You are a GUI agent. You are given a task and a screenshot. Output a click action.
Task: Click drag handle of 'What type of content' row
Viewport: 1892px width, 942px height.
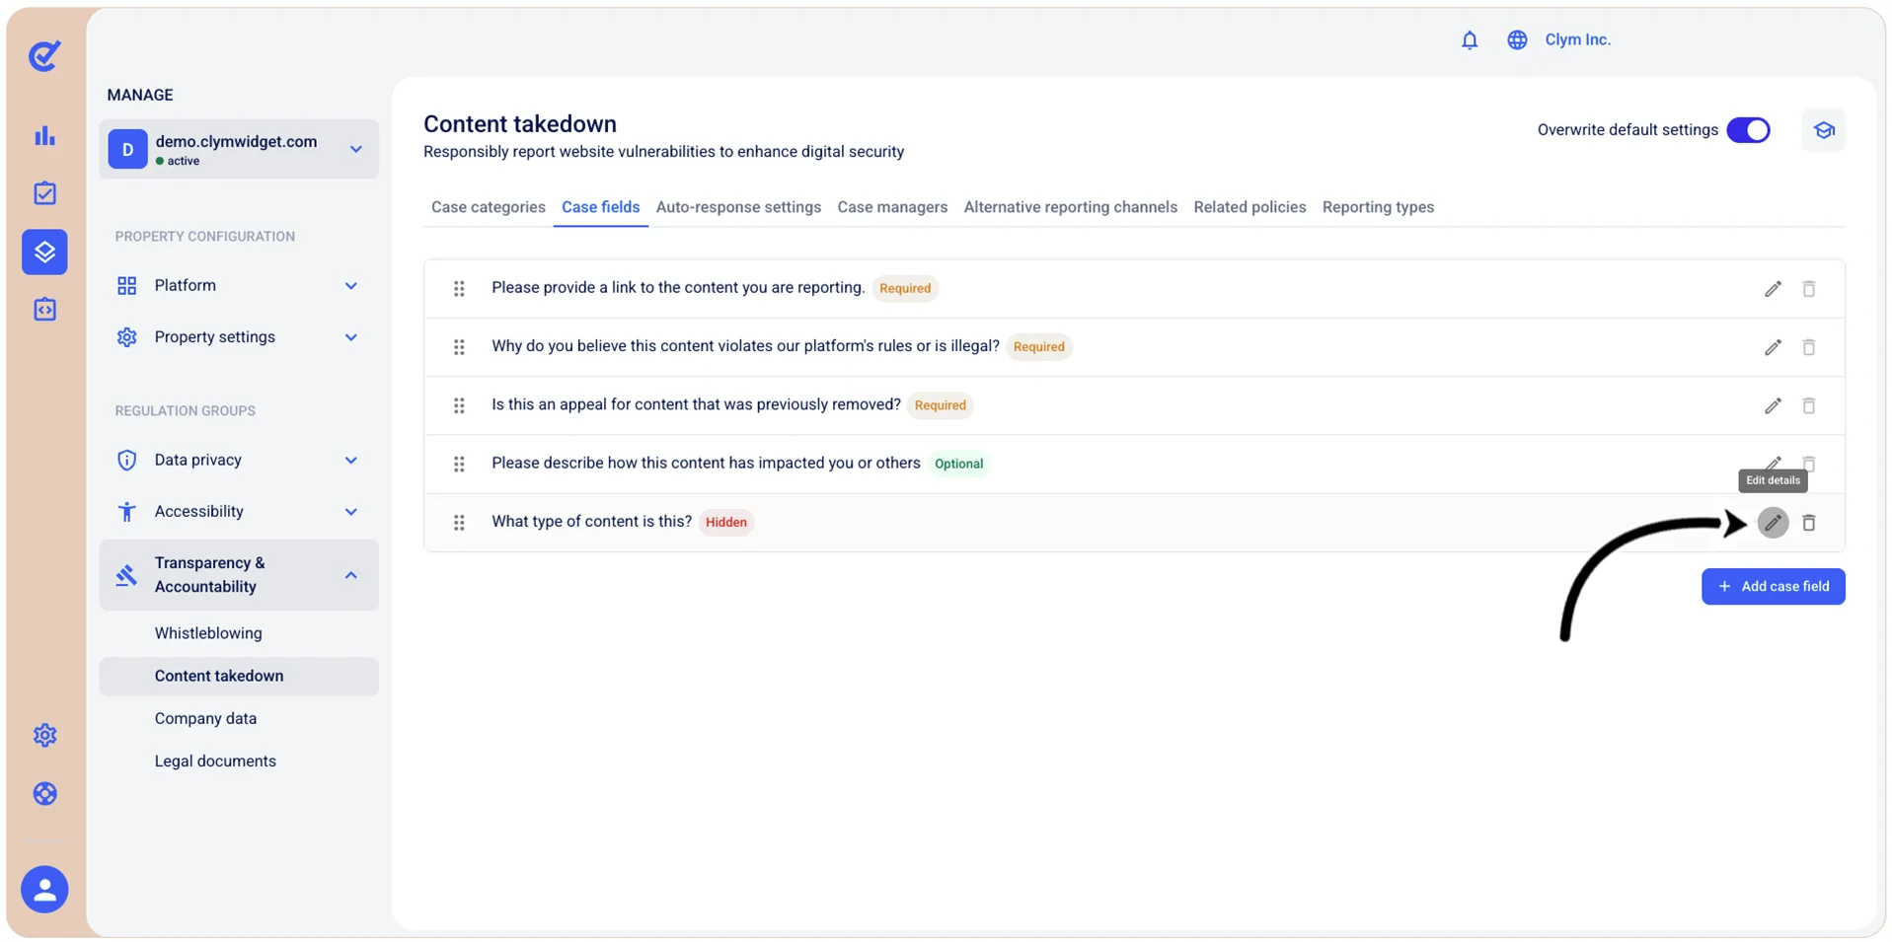coord(459,523)
